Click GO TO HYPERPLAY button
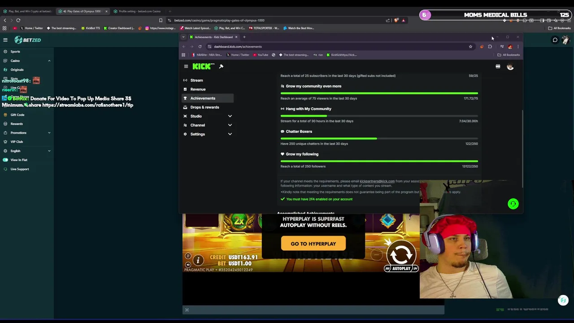The height and width of the screenshot is (323, 574). pyautogui.click(x=313, y=244)
